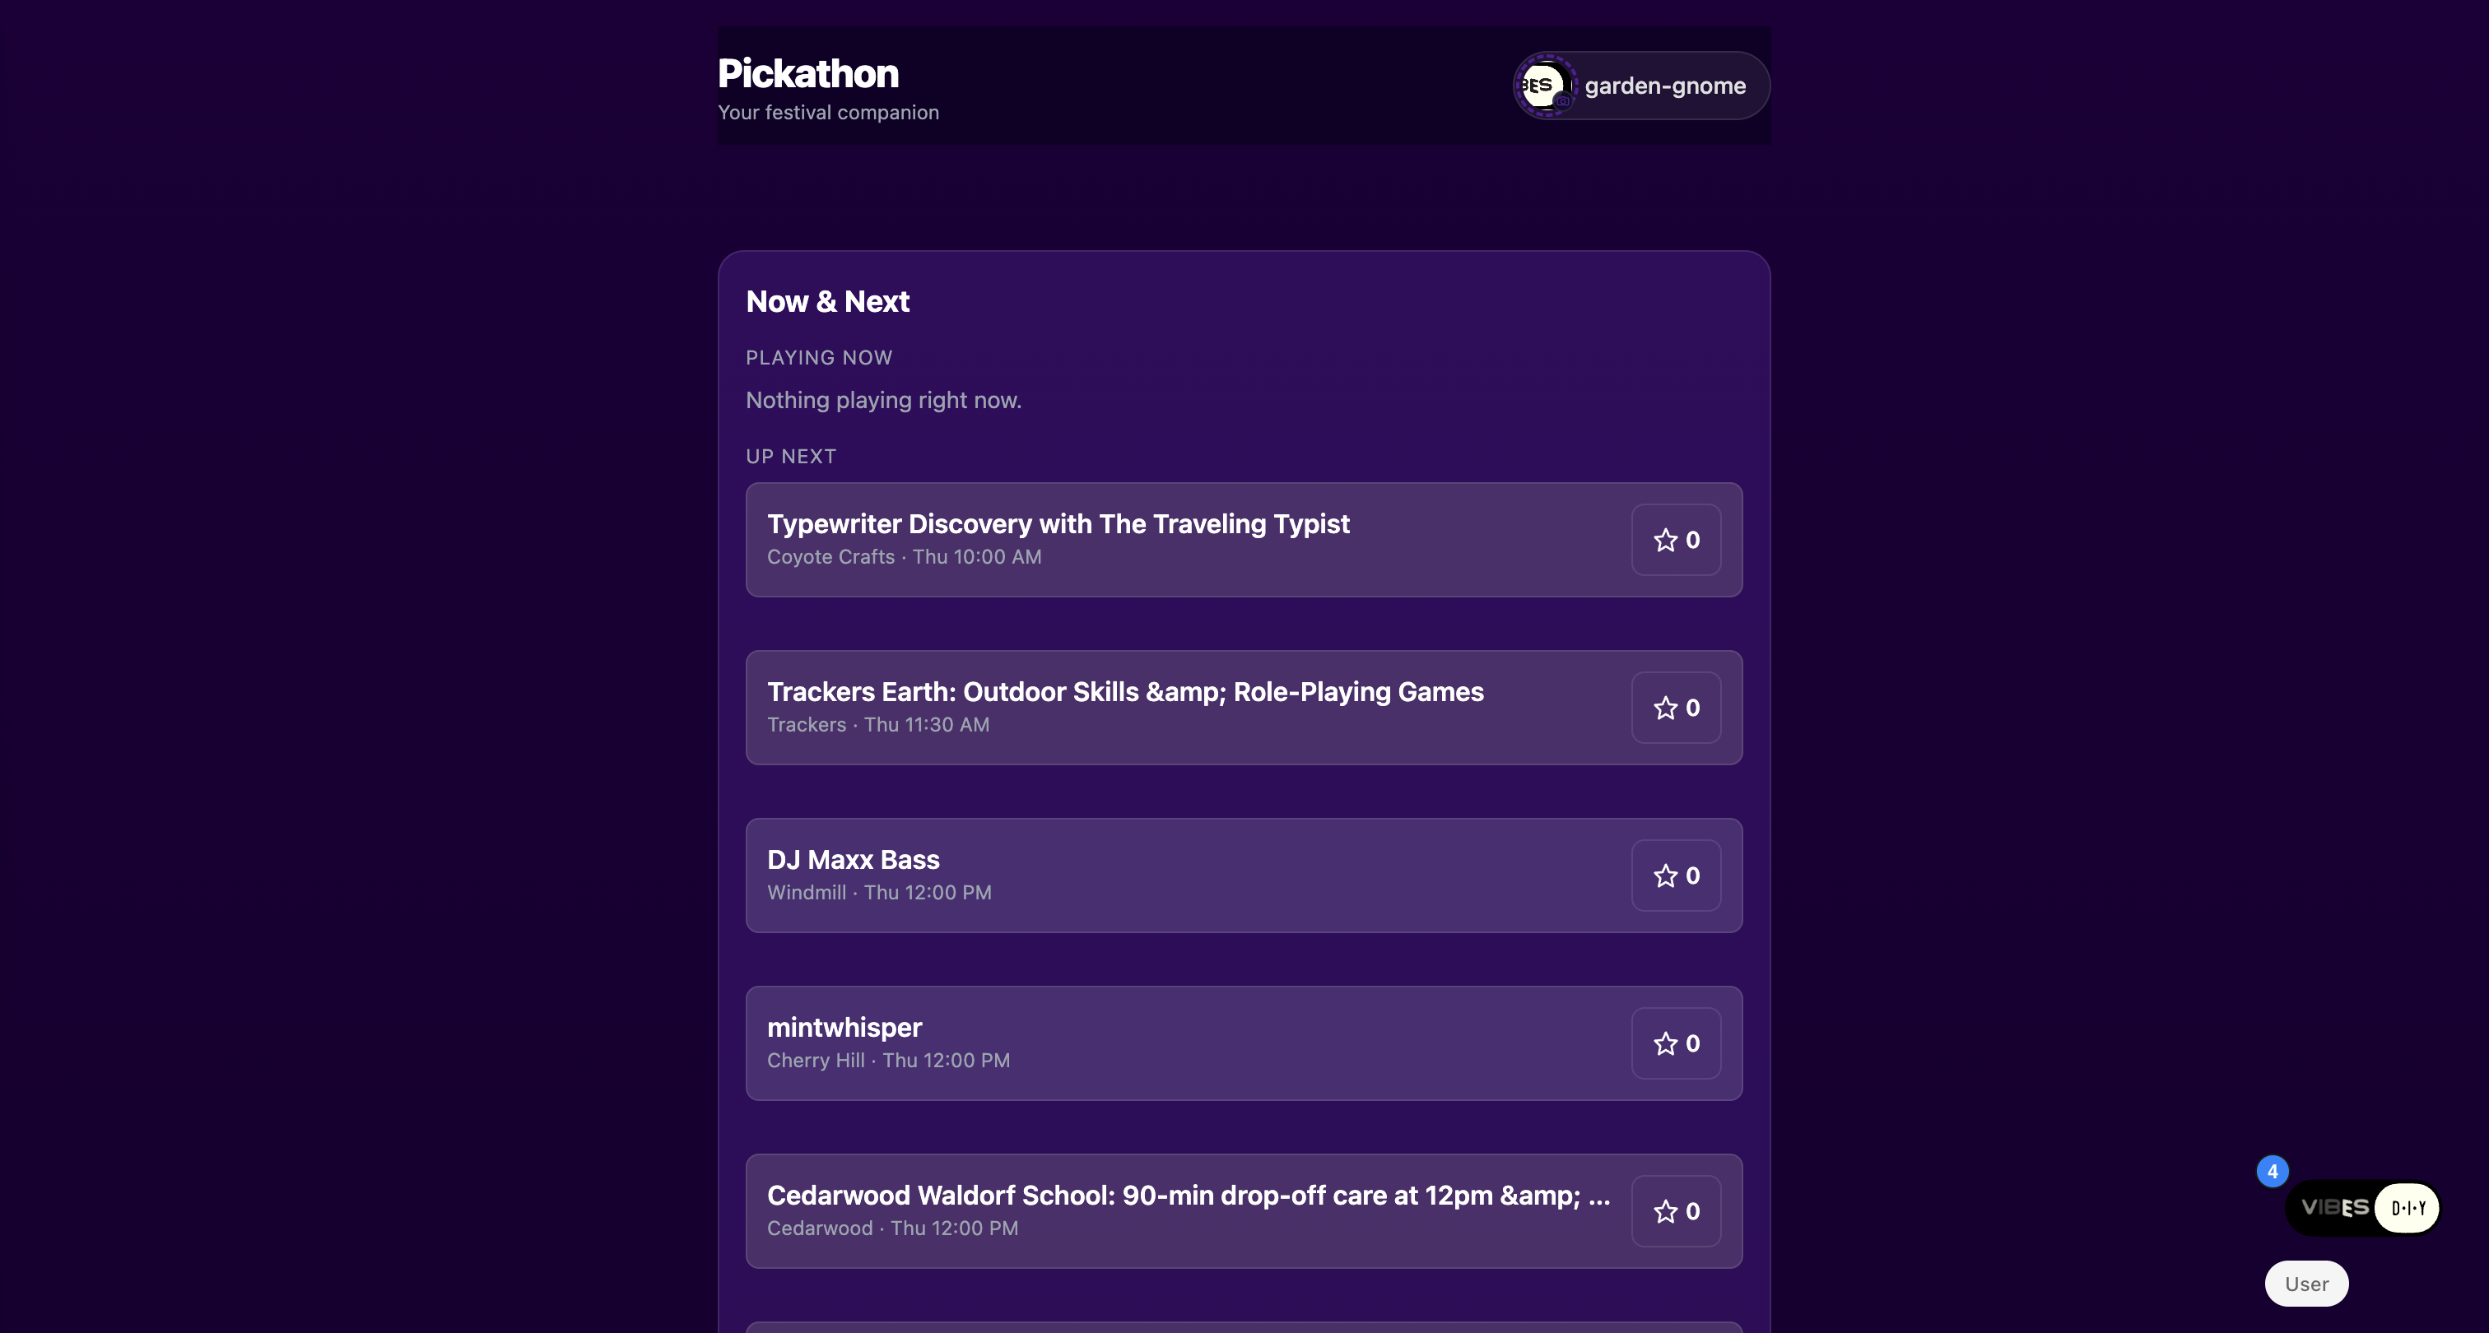Screen dimensions: 2489x1333
Task: Click the 'PLAYING NOW' label
Action: [818, 359]
